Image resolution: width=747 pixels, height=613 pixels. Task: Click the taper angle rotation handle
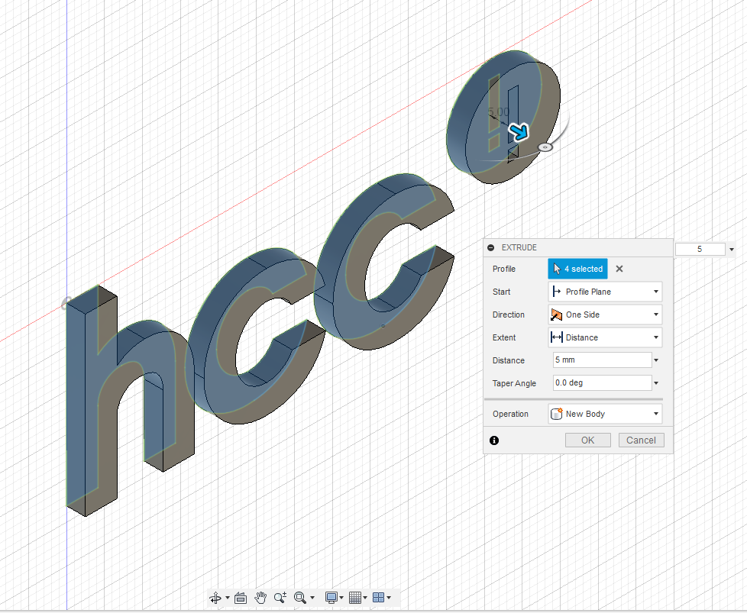click(545, 147)
